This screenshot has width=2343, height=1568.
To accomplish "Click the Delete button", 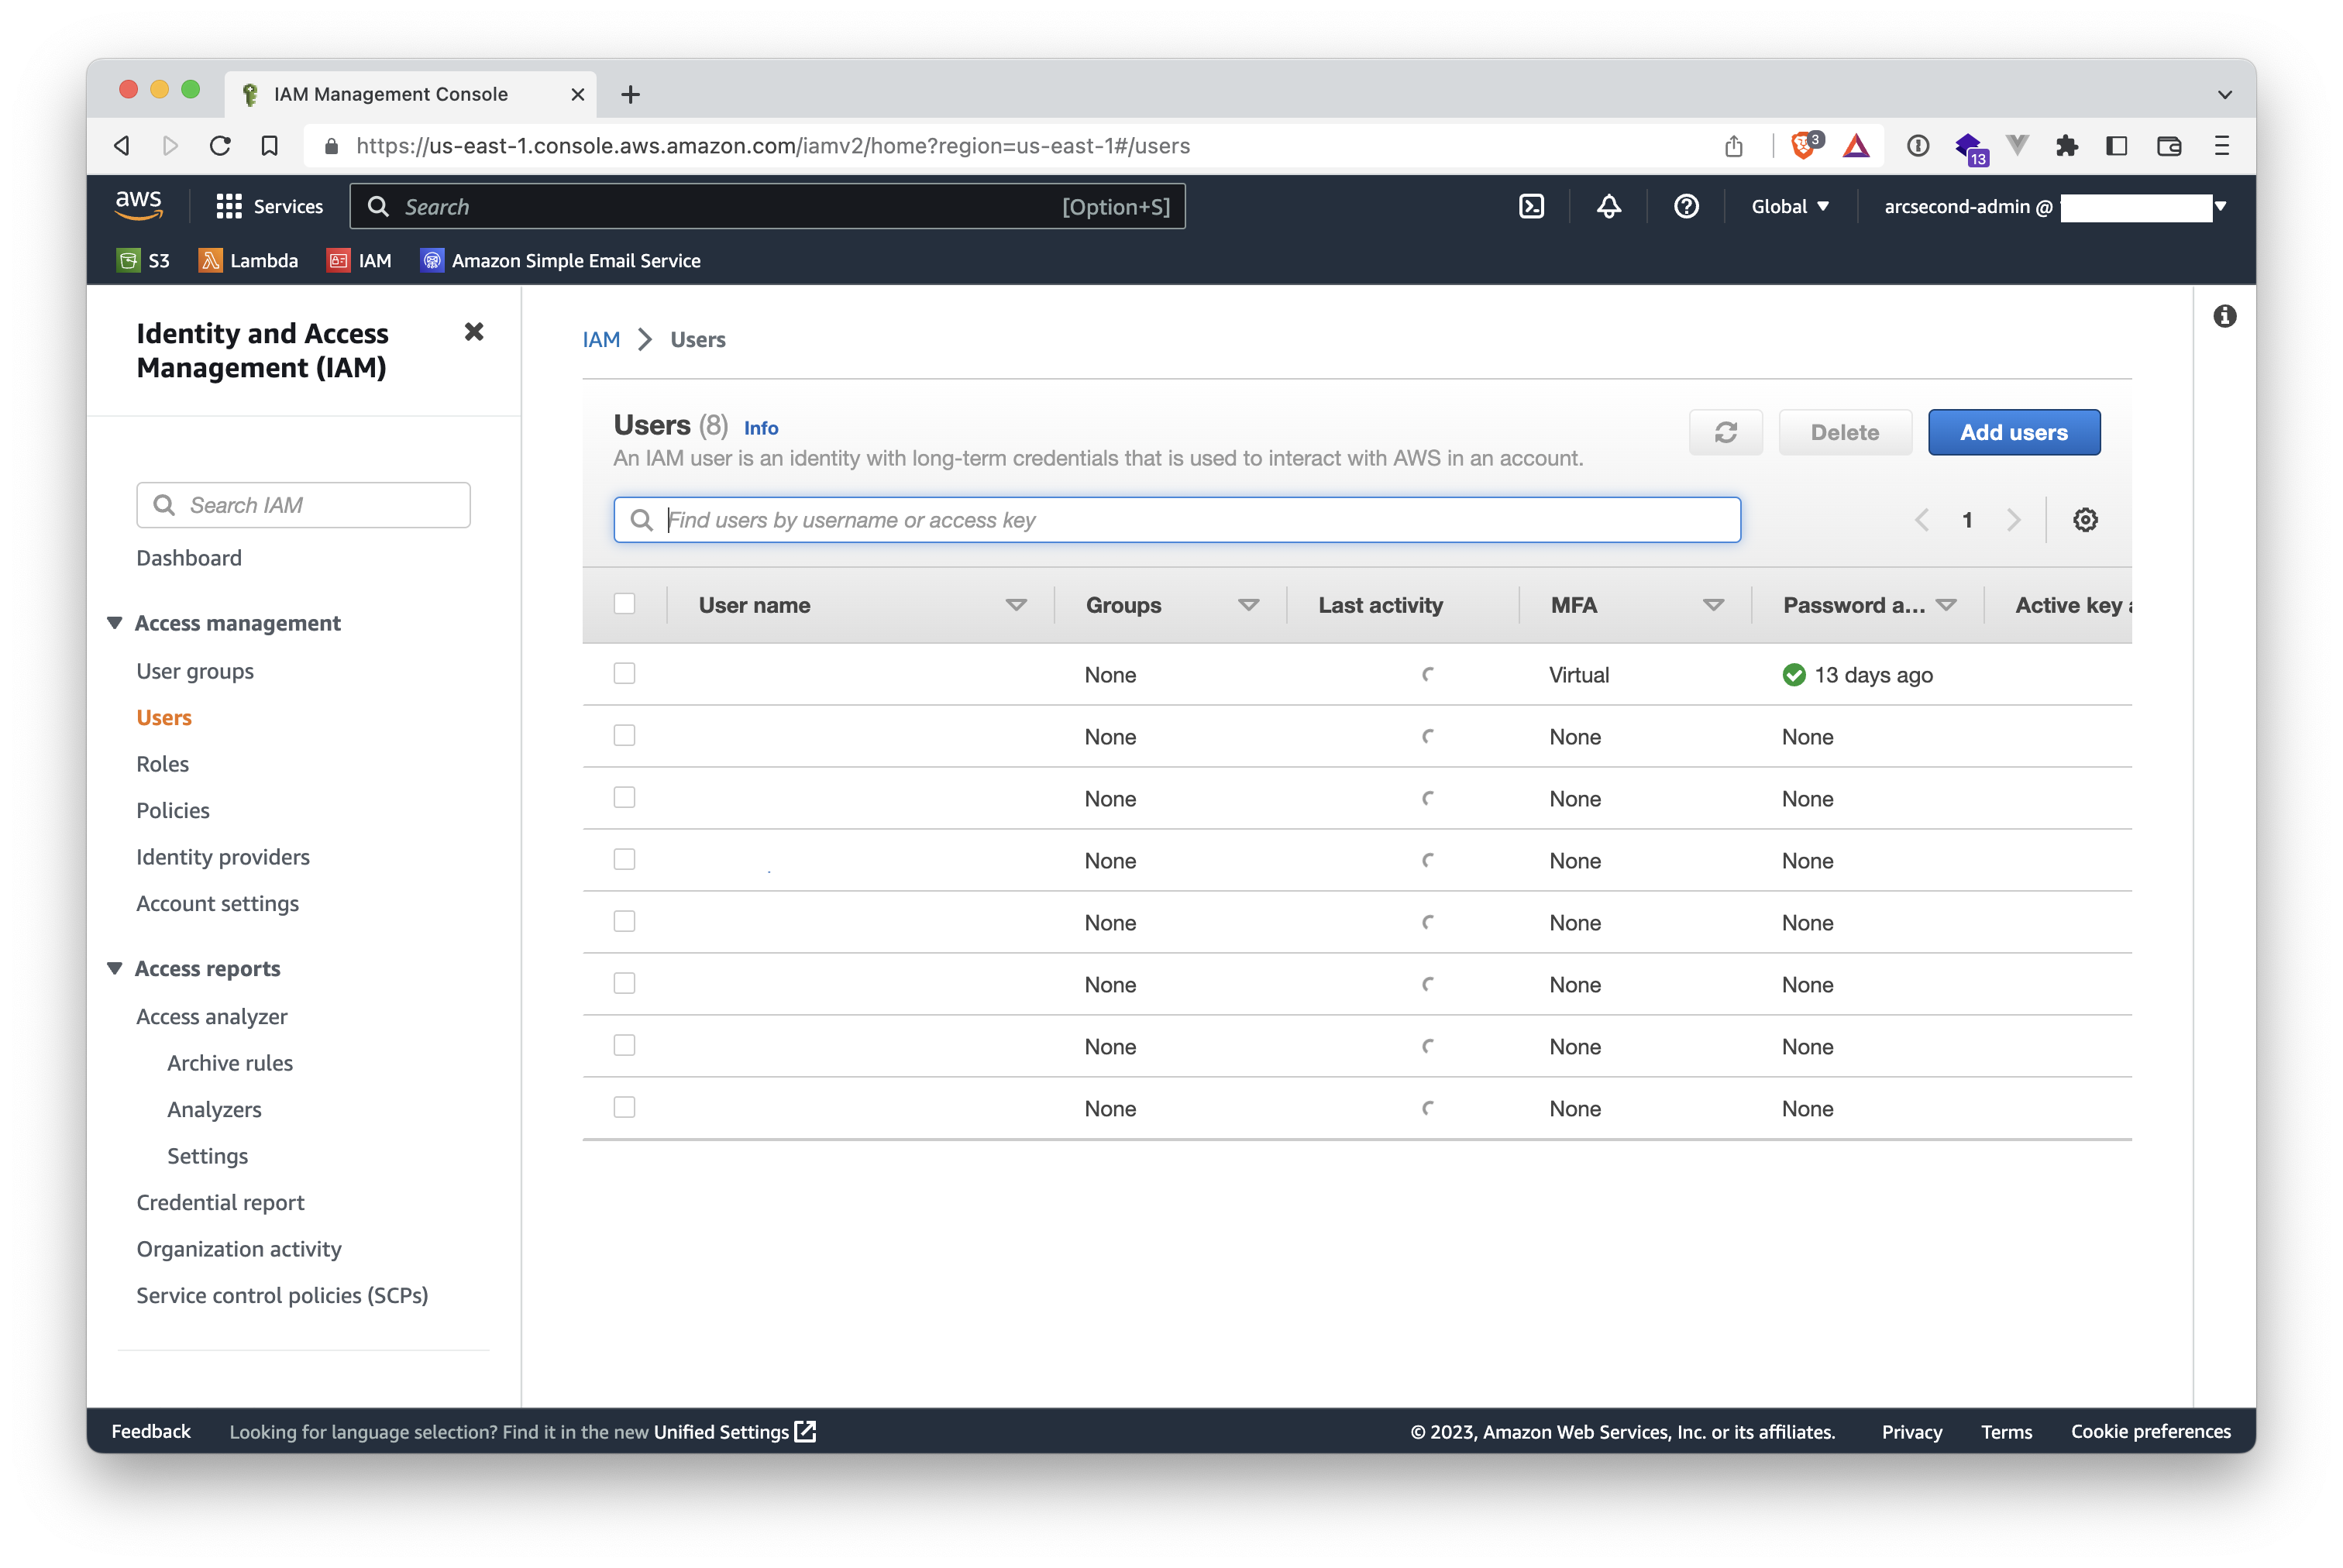I will tap(1842, 432).
